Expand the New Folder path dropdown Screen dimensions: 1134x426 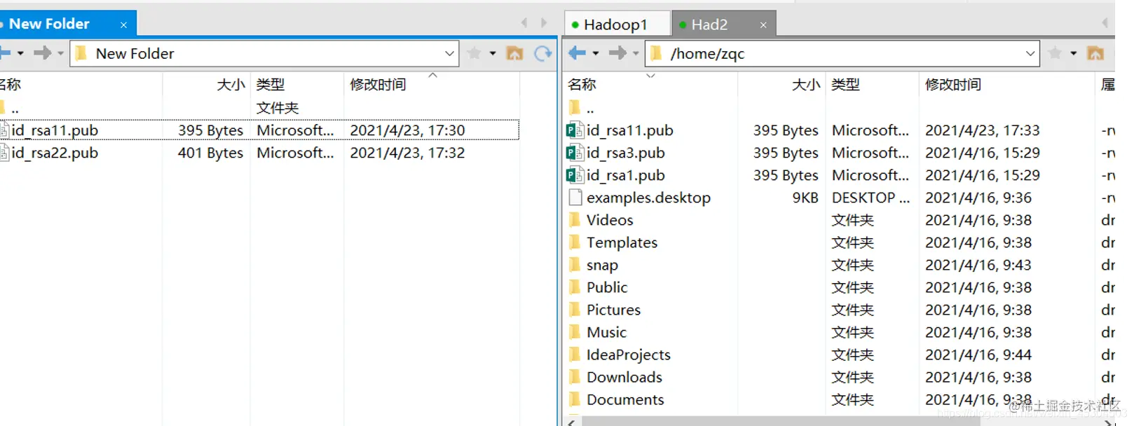(449, 53)
